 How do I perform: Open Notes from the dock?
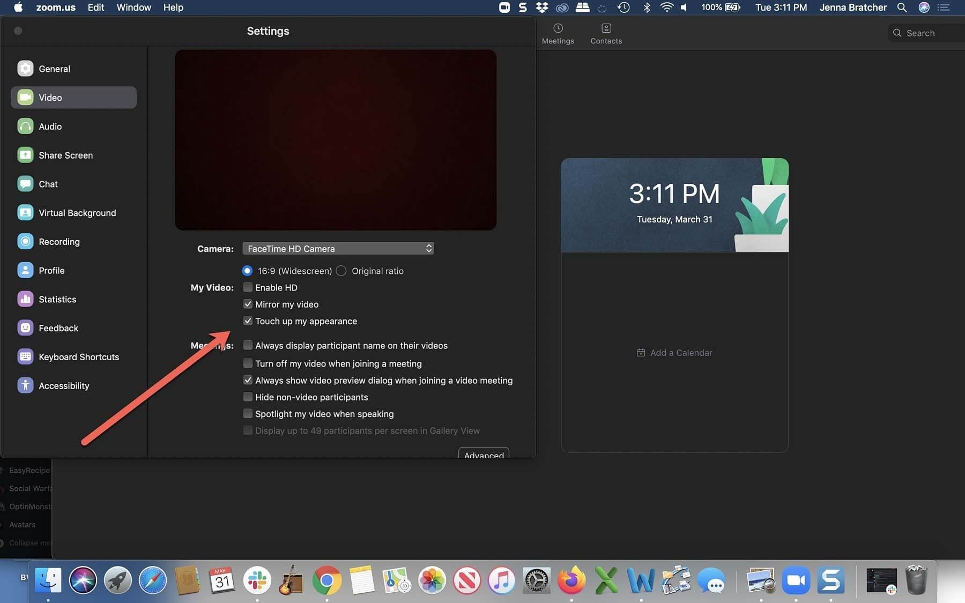pyautogui.click(x=362, y=580)
